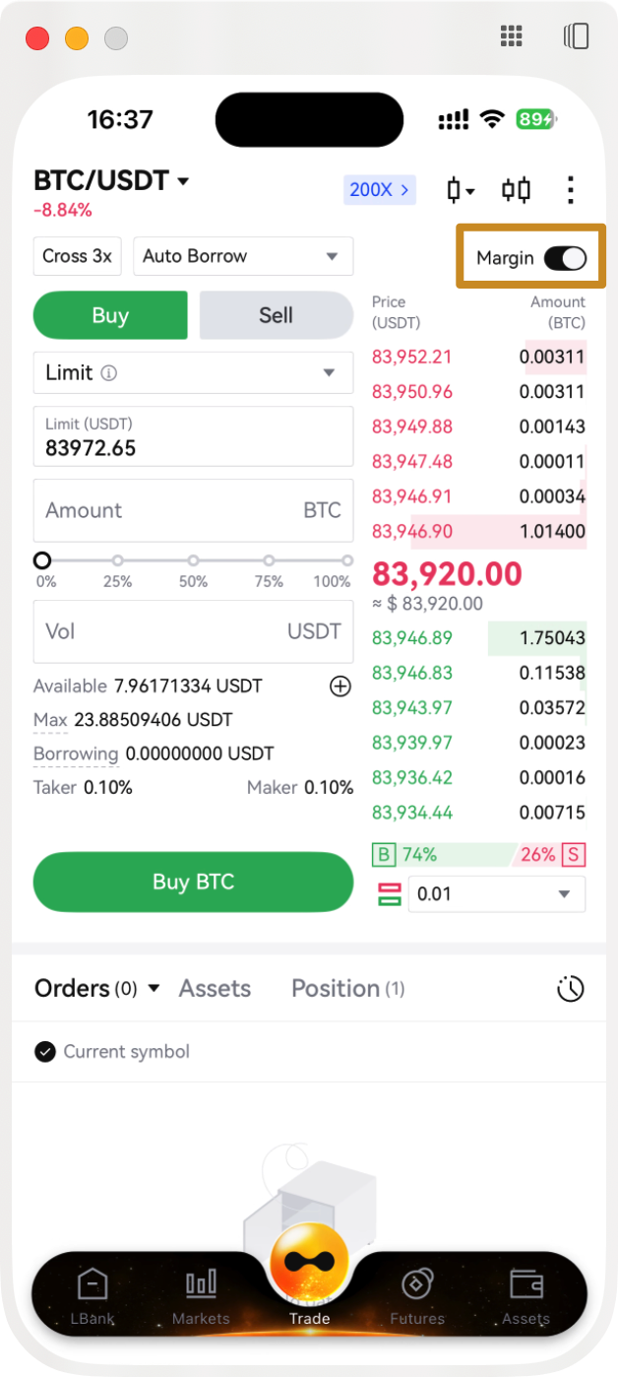618x1377 pixels.
Task: Switch to the Assets tab in orders panel
Action: [x=215, y=989]
